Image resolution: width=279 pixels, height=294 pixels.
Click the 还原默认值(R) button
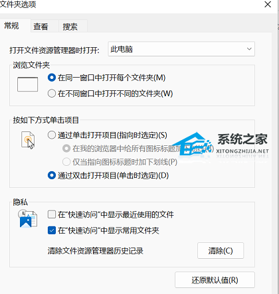pyautogui.click(x=215, y=280)
